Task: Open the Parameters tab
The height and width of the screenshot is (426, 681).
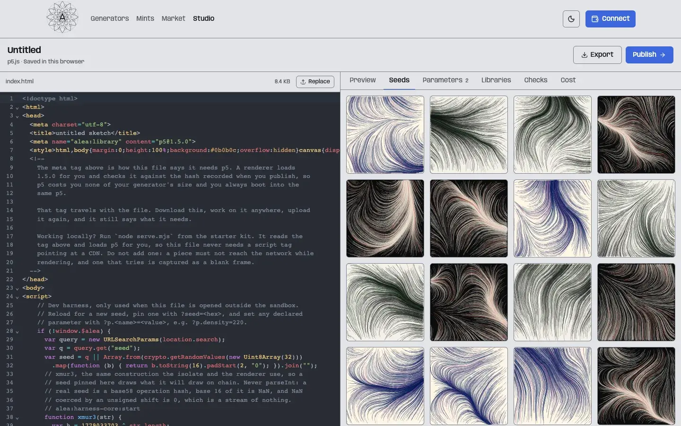Action: pos(445,80)
